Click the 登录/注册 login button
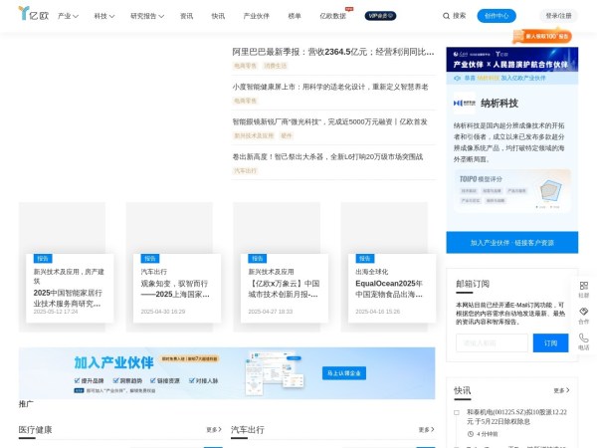 (x=558, y=16)
